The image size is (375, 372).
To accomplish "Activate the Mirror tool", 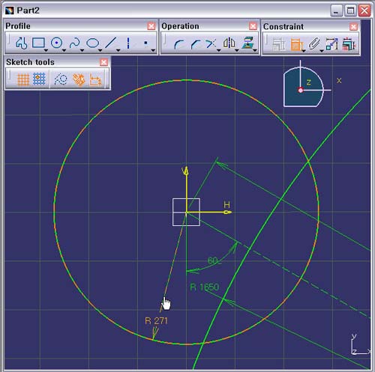I will pos(229,43).
